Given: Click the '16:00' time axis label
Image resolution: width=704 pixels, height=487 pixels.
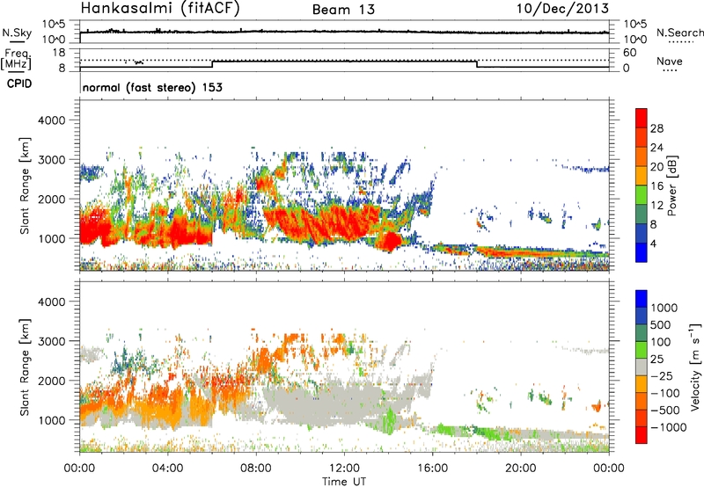Looking at the screenshot, I should pos(432,469).
